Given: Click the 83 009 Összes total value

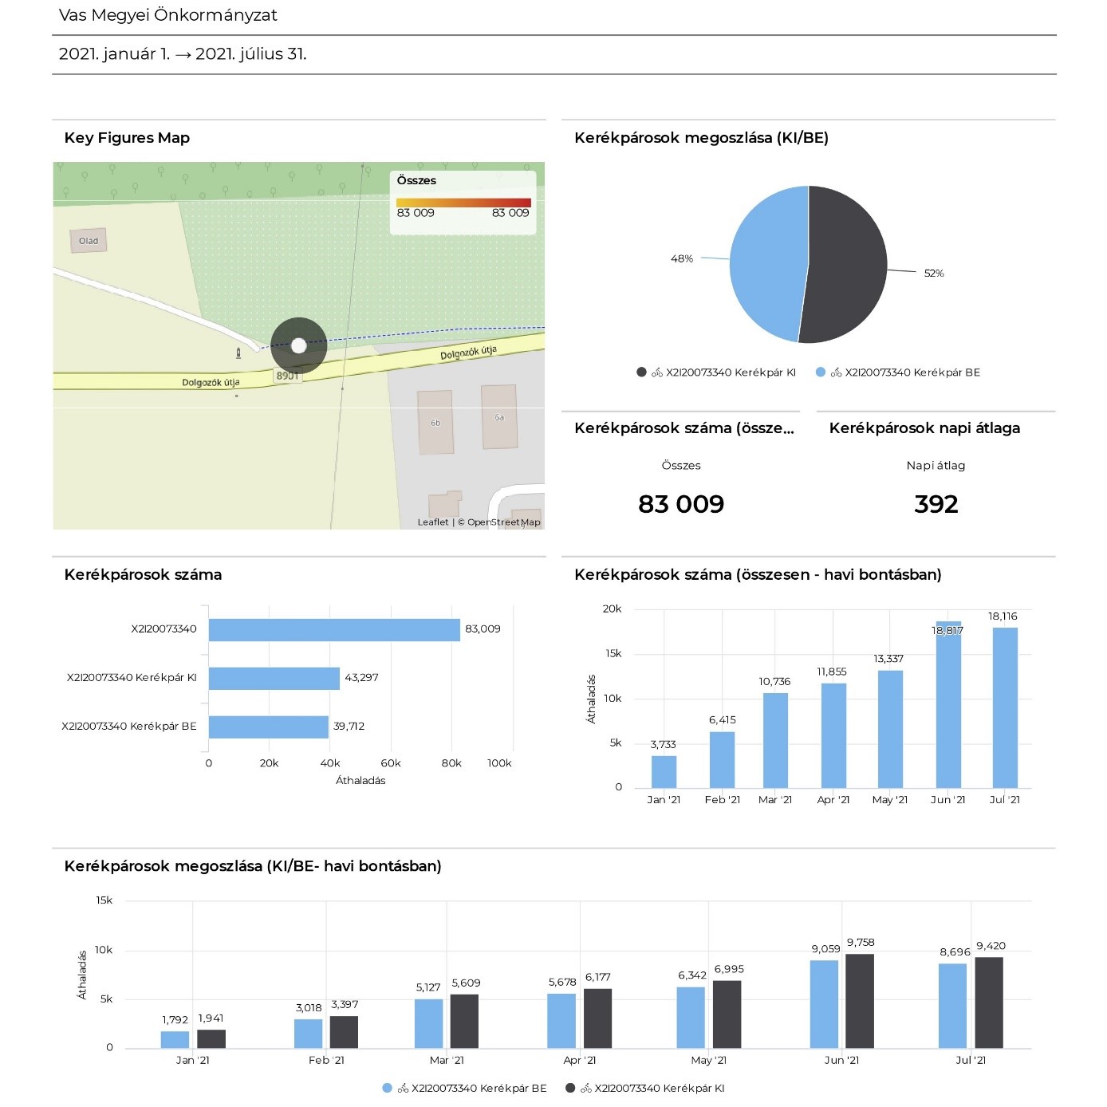Looking at the screenshot, I should [x=681, y=504].
